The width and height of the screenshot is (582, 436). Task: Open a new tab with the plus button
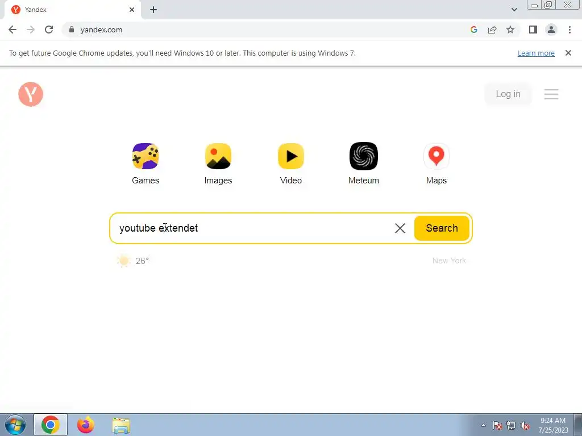tap(153, 10)
